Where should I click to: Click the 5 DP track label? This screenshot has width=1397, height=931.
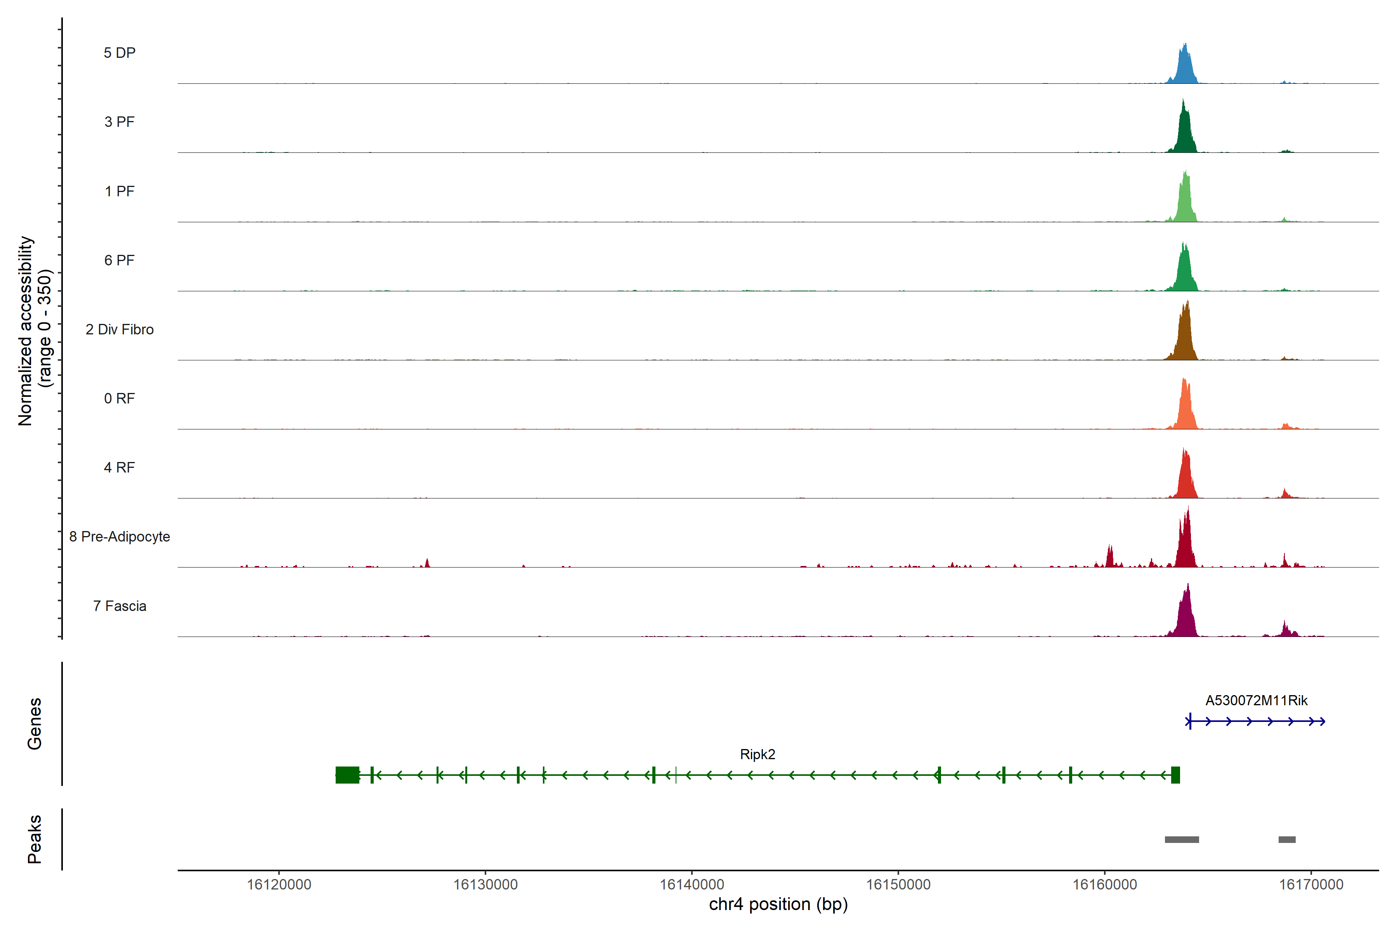[120, 53]
